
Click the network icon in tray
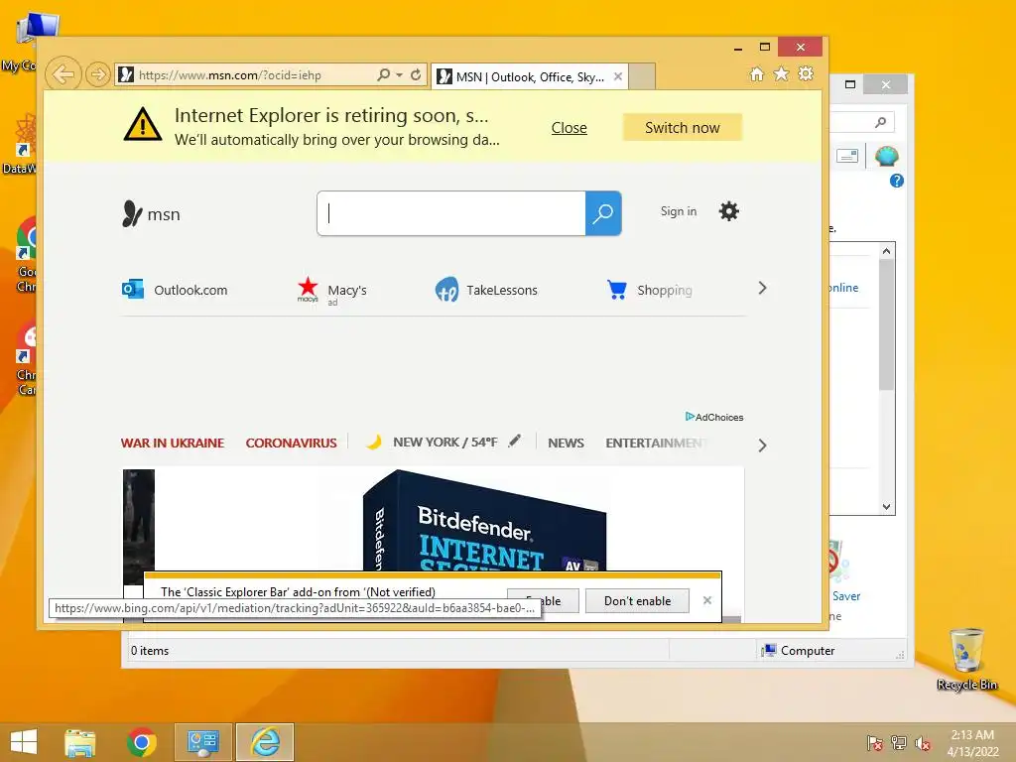[899, 743]
